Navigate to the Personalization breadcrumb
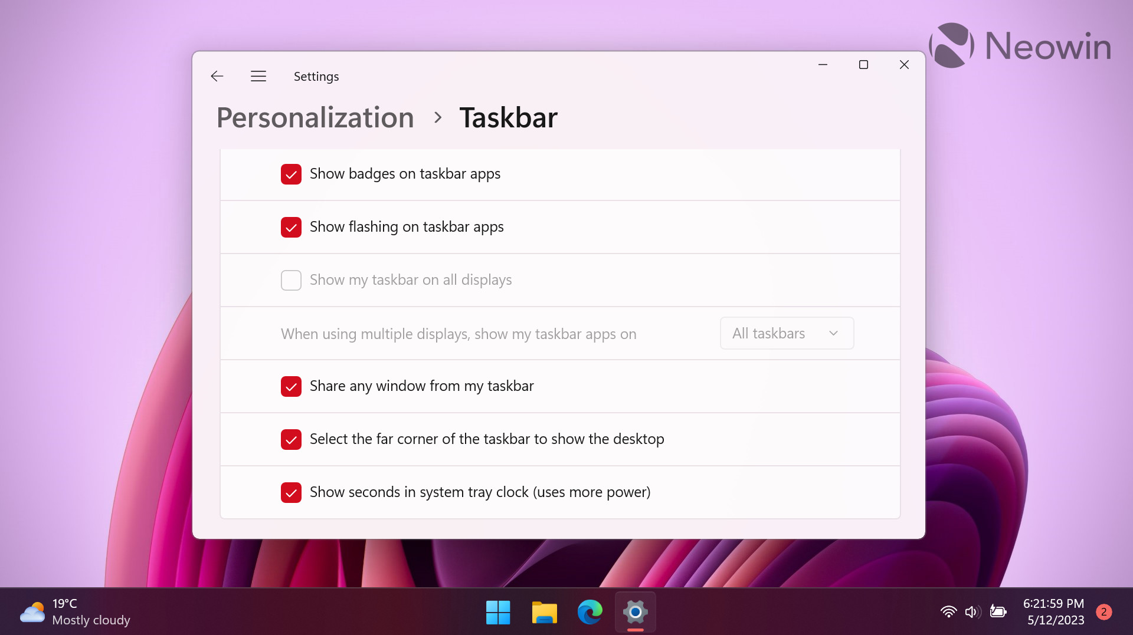 [x=315, y=117]
